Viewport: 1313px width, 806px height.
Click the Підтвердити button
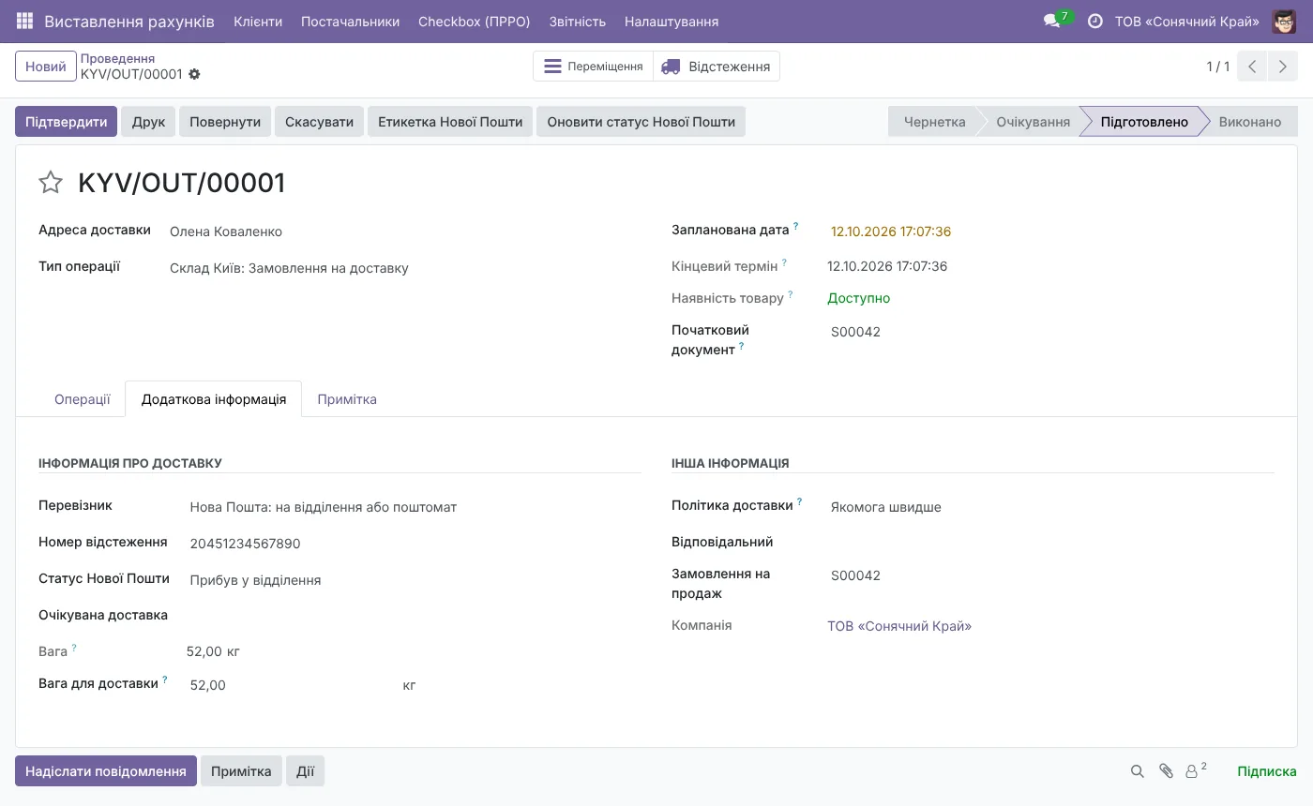pyautogui.click(x=66, y=122)
